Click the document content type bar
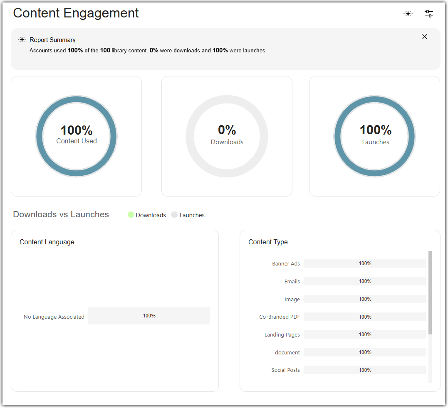 click(x=365, y=352)
